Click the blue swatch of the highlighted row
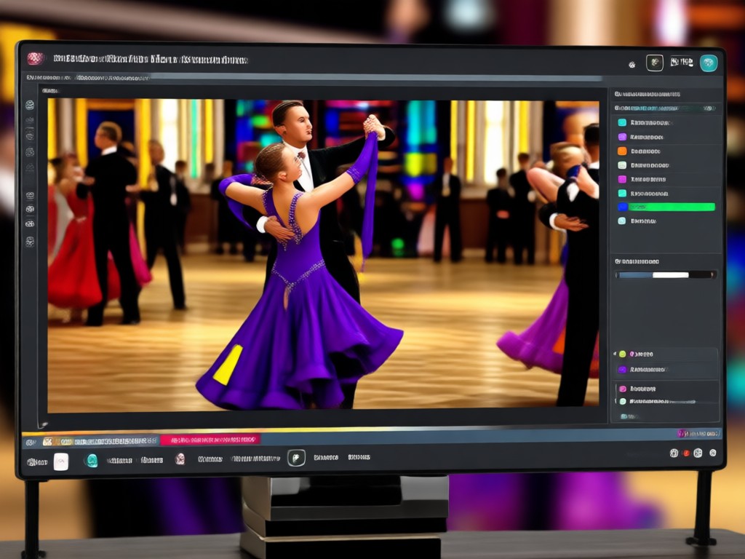Viewport: 745px width, 559px height. [x=623, y=207]
